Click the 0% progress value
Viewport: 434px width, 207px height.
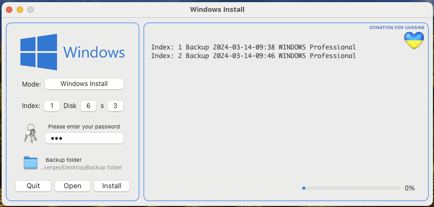(x=410, y=188)
